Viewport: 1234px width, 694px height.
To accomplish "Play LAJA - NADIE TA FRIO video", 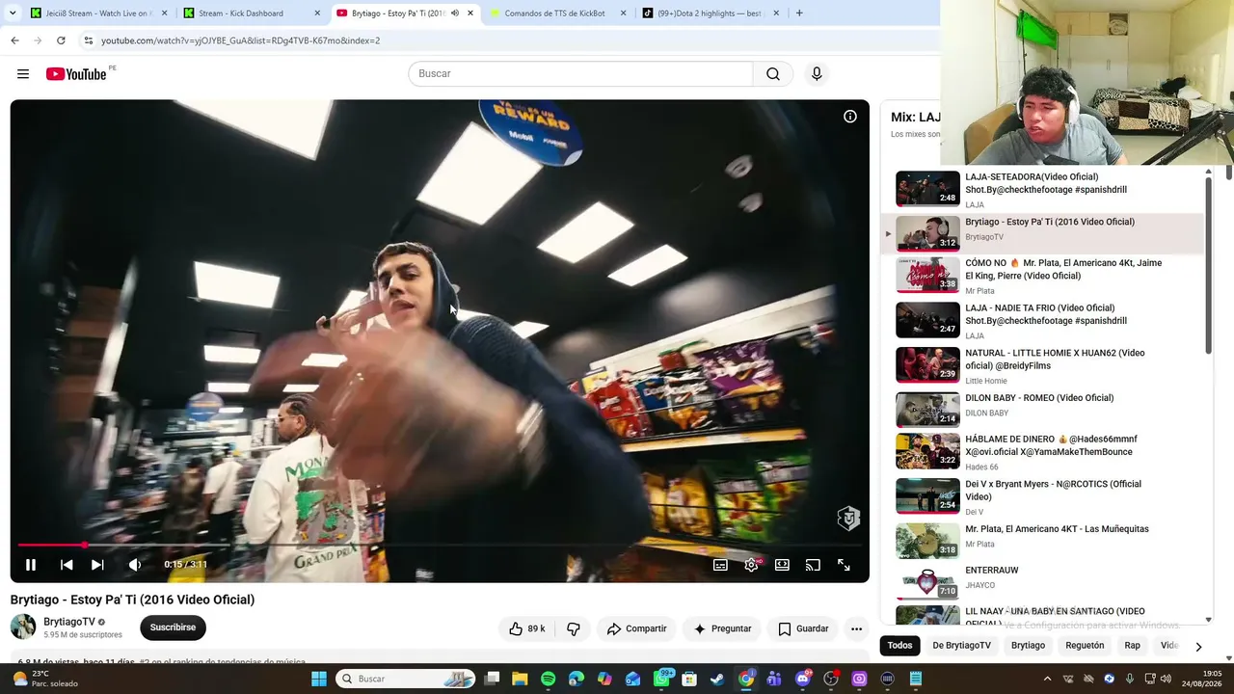I will click(1041, 321).
